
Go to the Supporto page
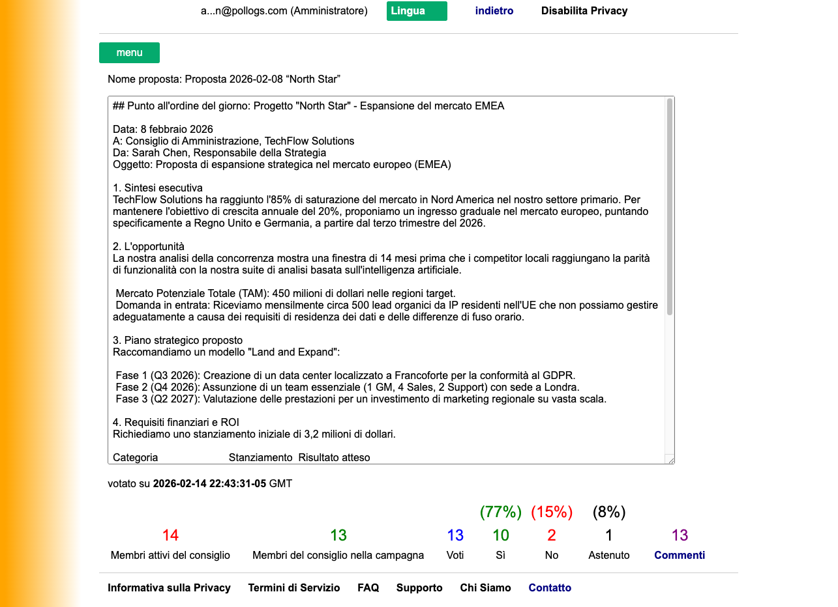coord(419,587)
